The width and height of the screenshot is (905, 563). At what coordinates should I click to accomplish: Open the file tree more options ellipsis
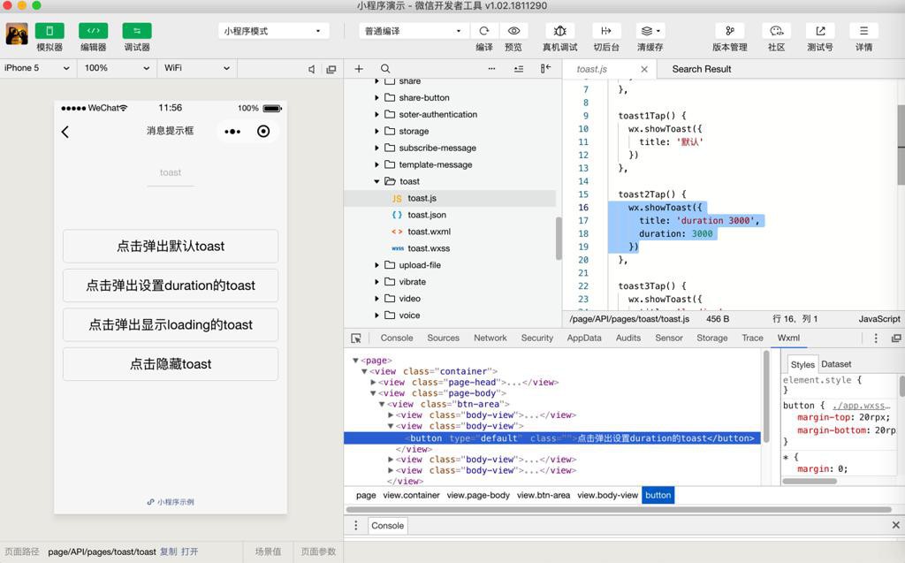pyautogui.click(x=491, y=69)
